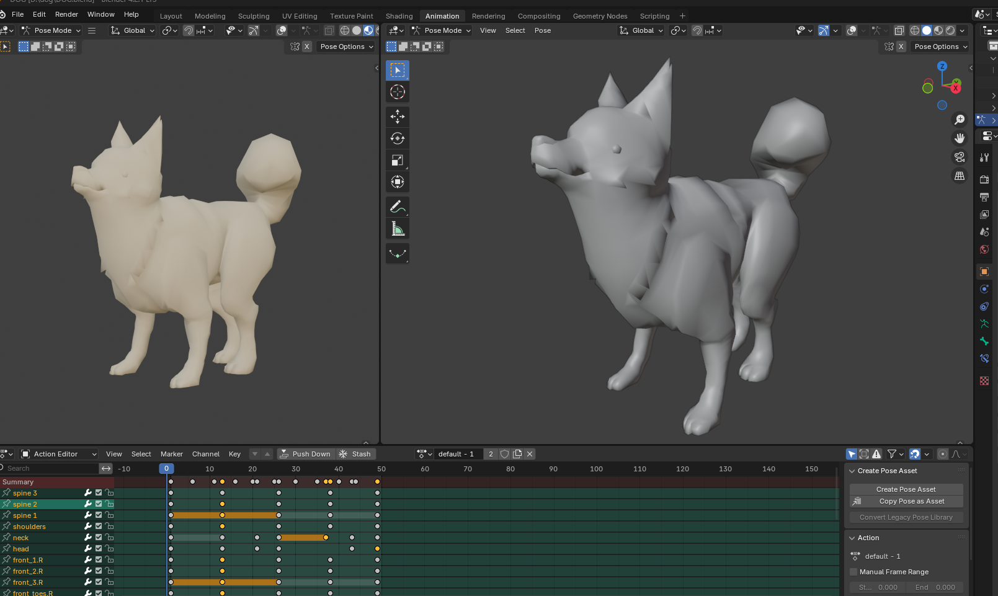Open the File menu
Viewport: 998px width, 596px height.
(18, 14)
